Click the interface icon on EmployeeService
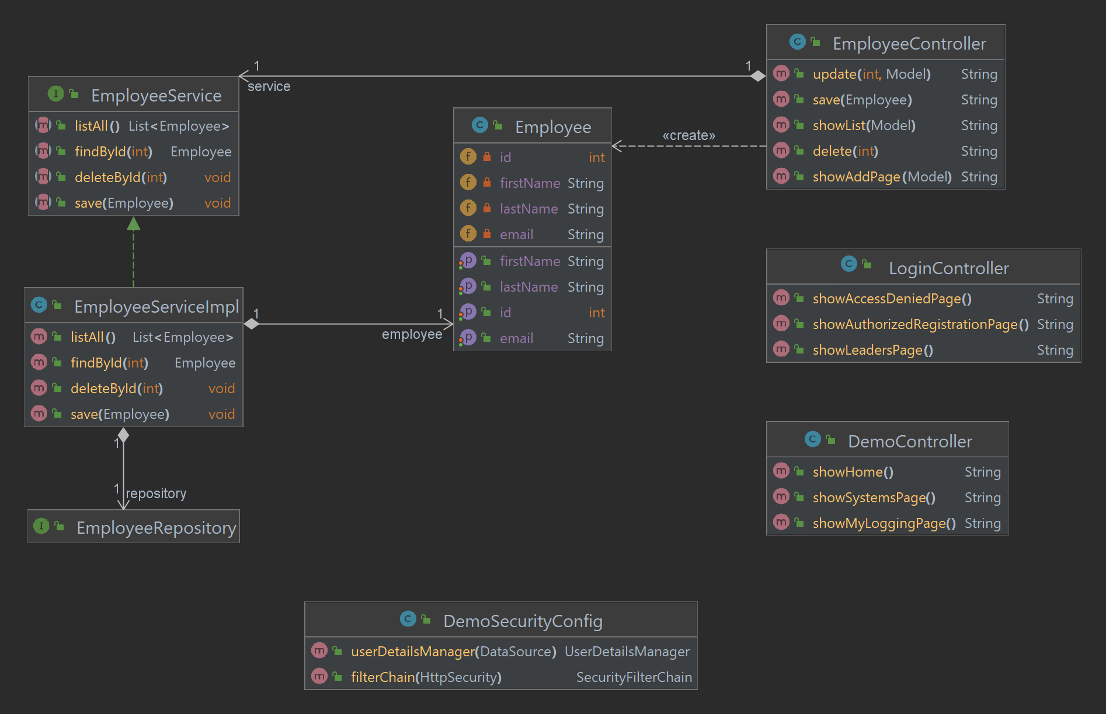Viewport: 1106px width, 714px height. (x=55, y=93)
